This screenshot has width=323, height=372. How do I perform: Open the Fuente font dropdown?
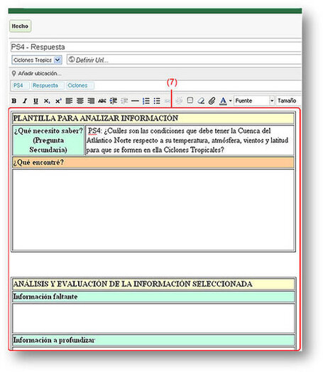(254, 101)
